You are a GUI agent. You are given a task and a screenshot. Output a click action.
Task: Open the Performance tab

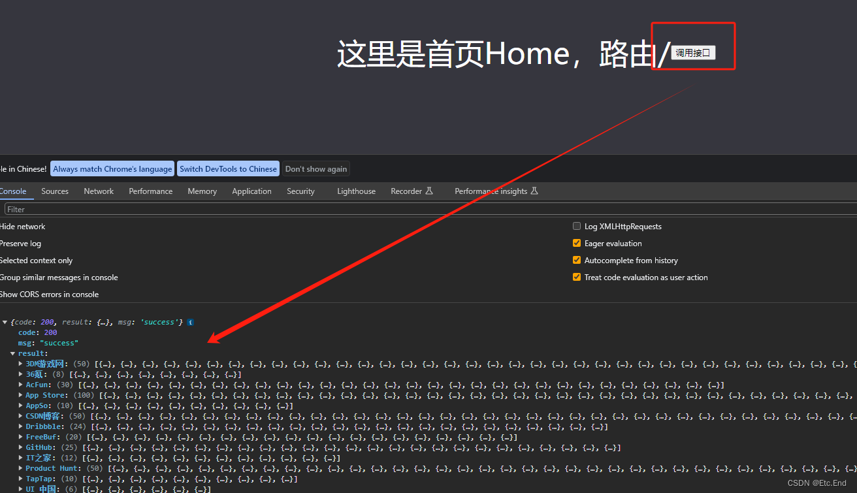tap(151, 191)
